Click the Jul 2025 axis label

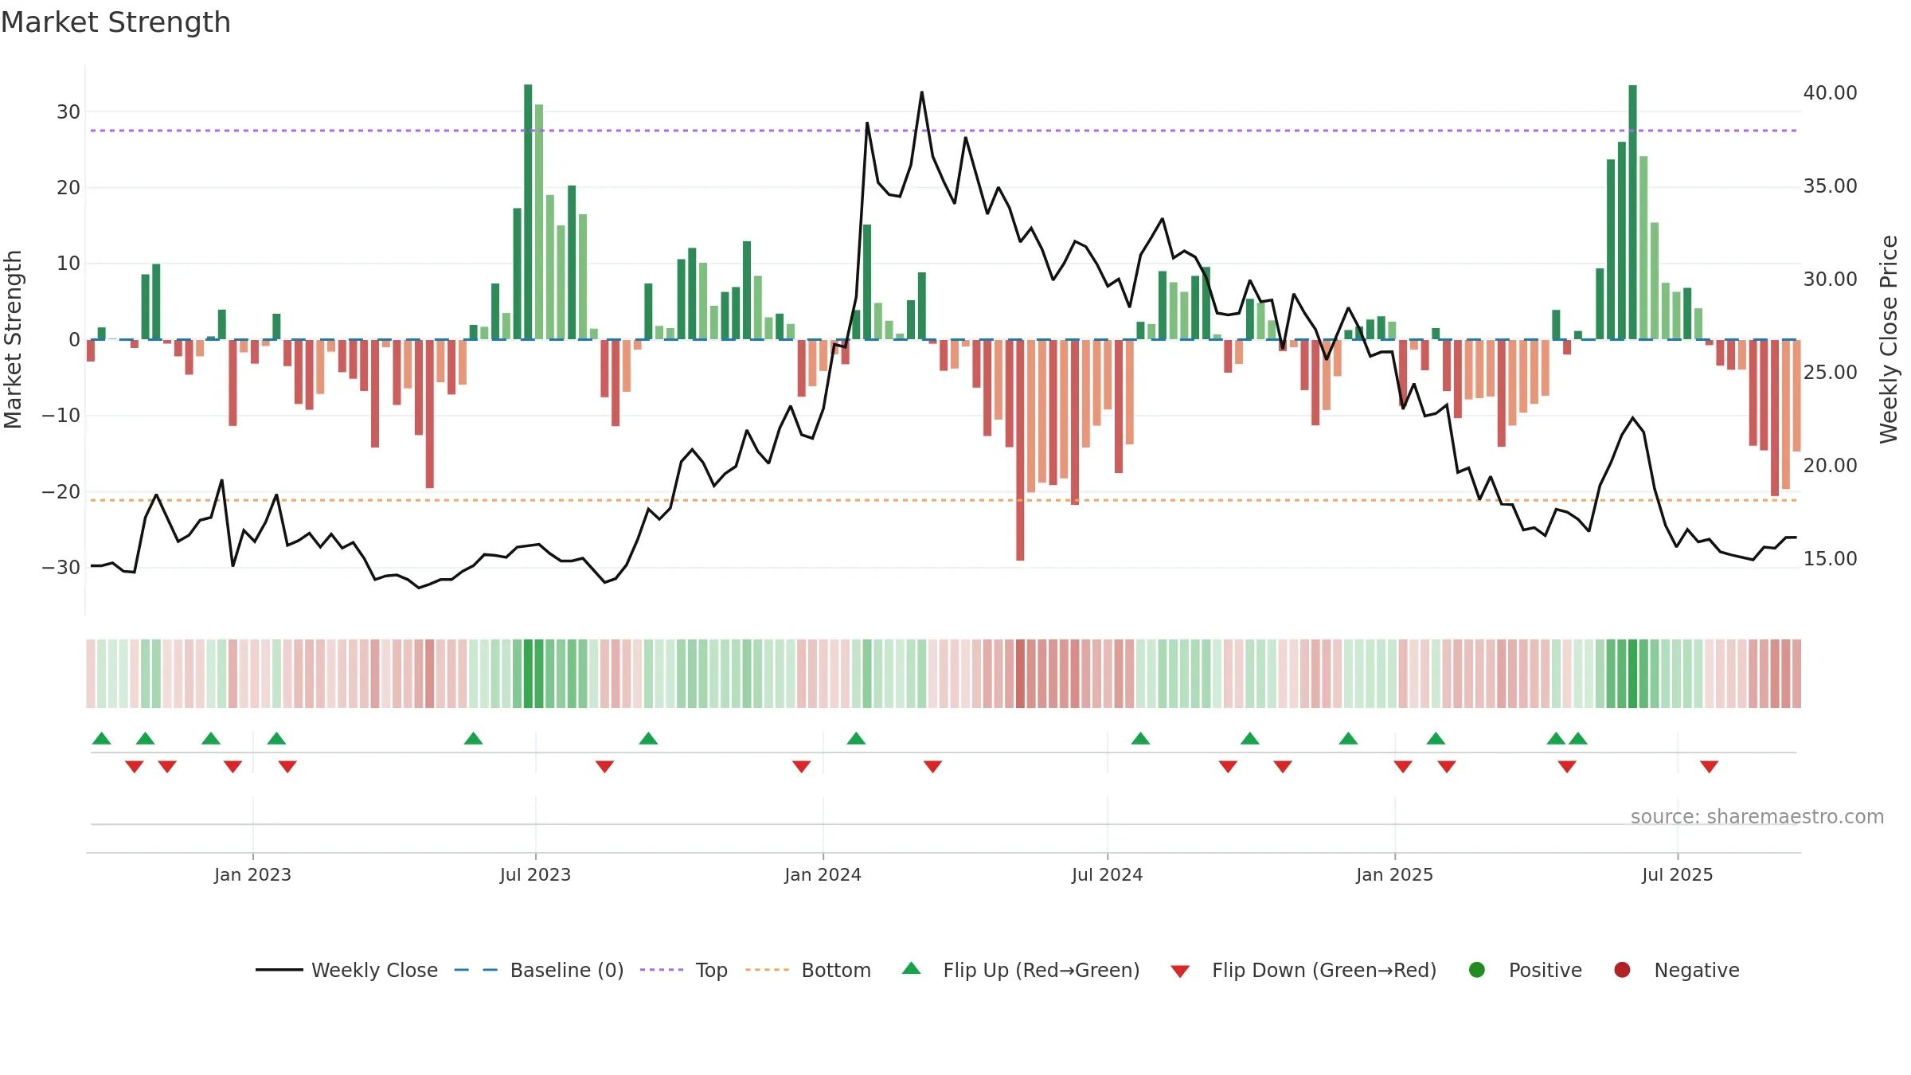[x=1677, y=874]
